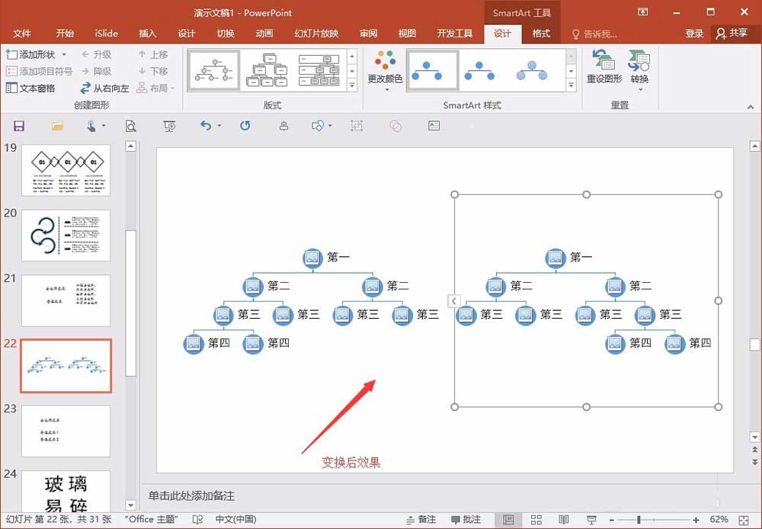The width and height of the screenshot is (762, 529).
Task: Click the print preview magnifier icon
Action: [130, 127]
